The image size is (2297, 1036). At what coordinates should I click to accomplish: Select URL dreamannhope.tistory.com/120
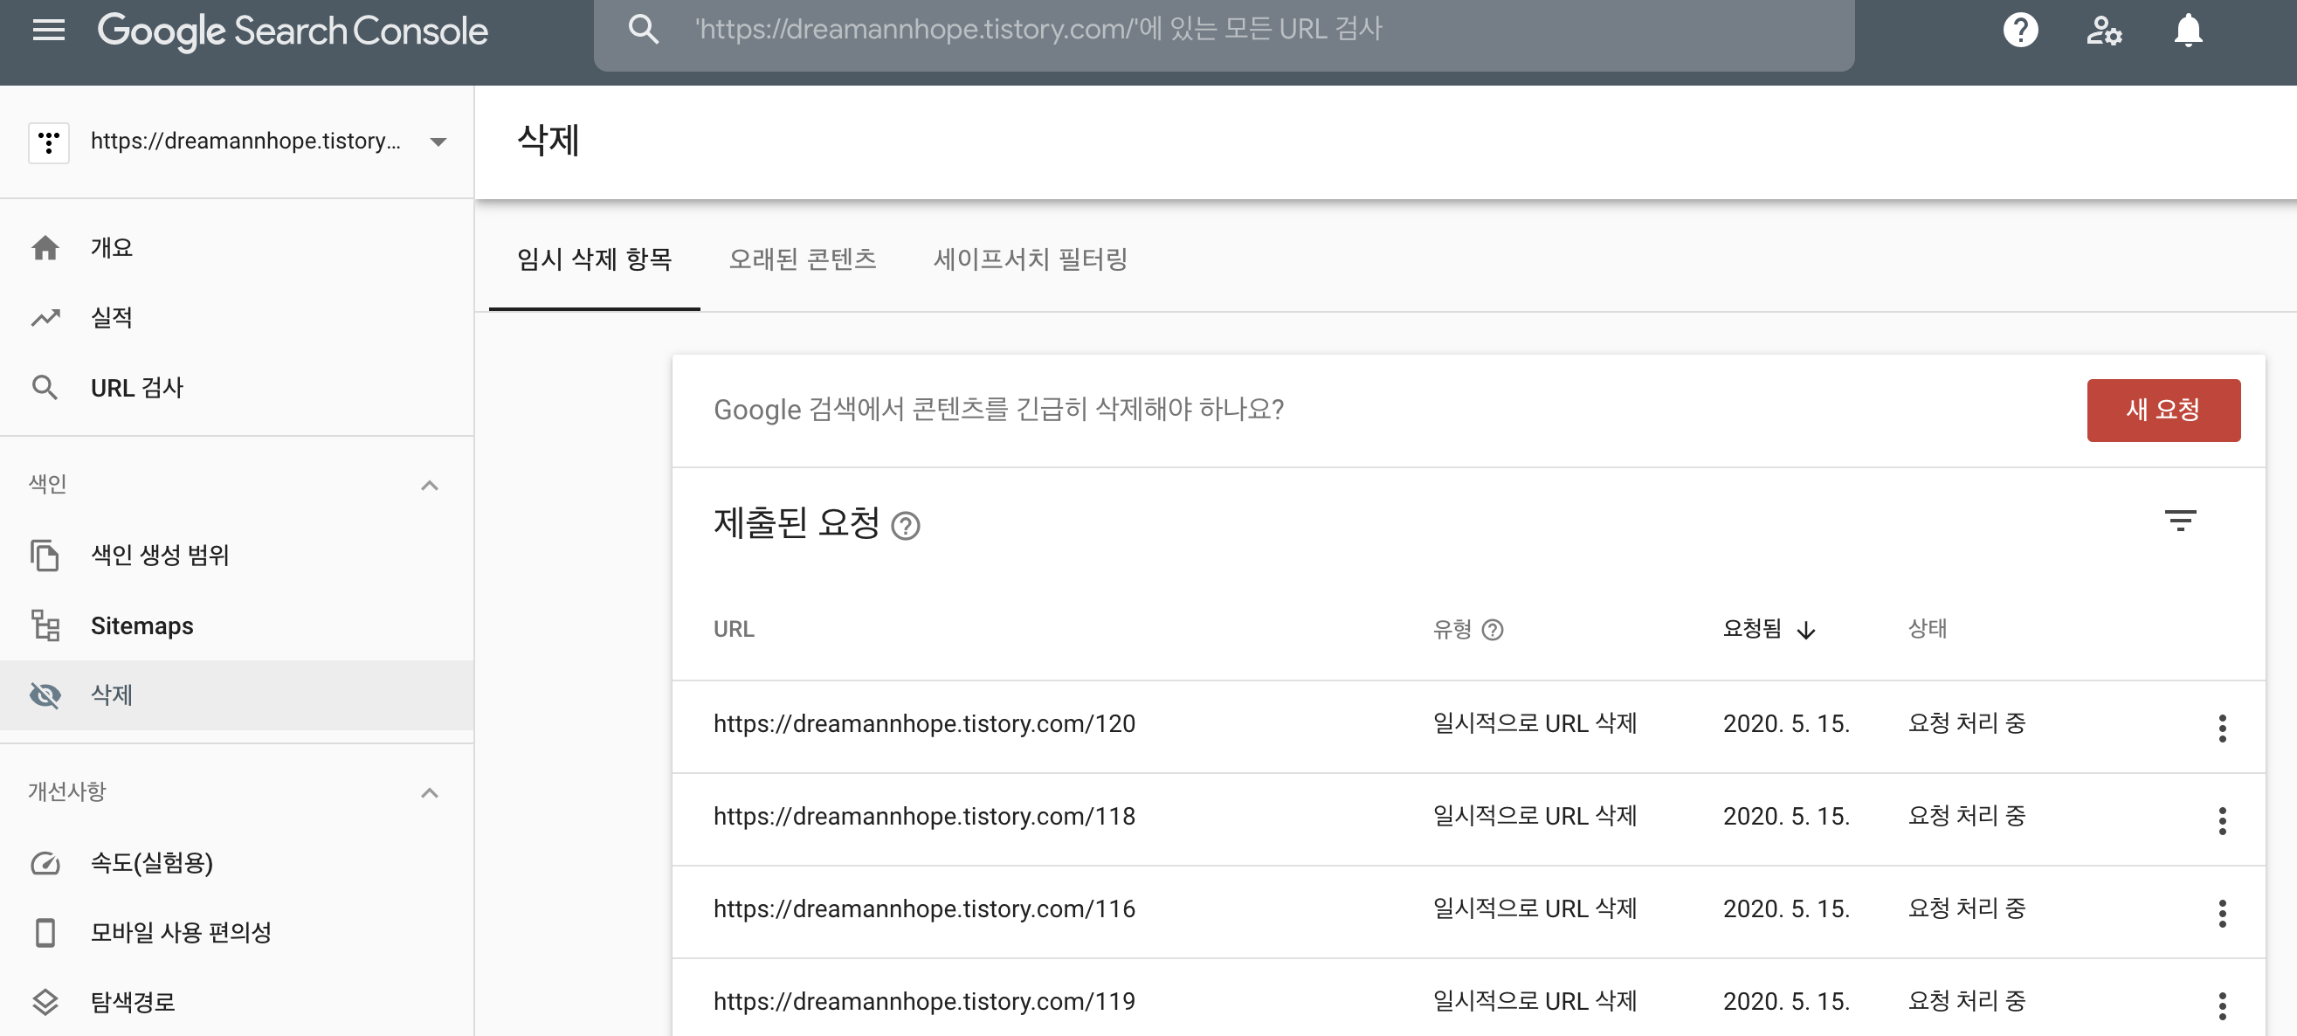tap(924, 723)
